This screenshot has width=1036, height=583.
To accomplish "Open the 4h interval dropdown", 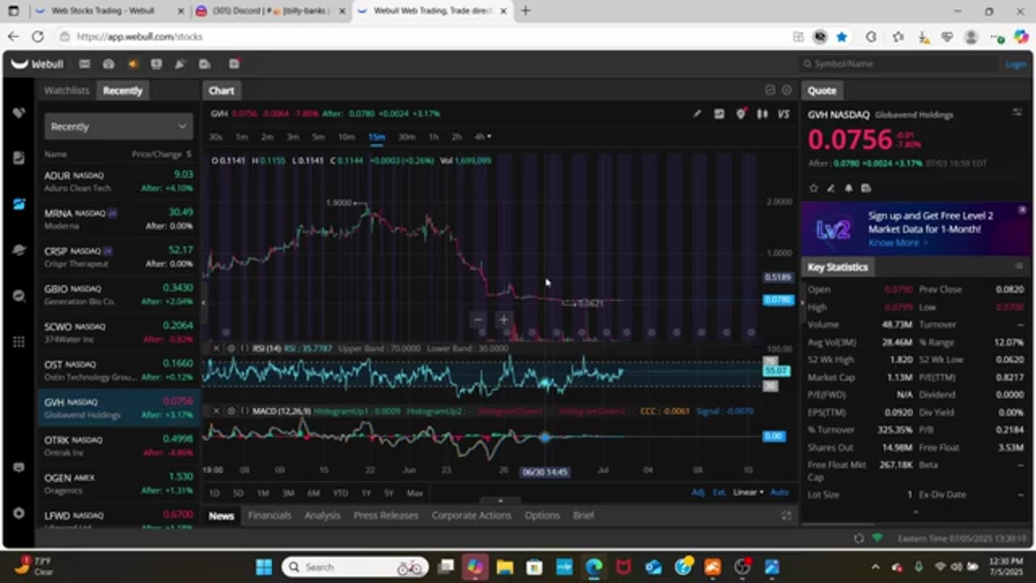I will (x=483, y=137).
